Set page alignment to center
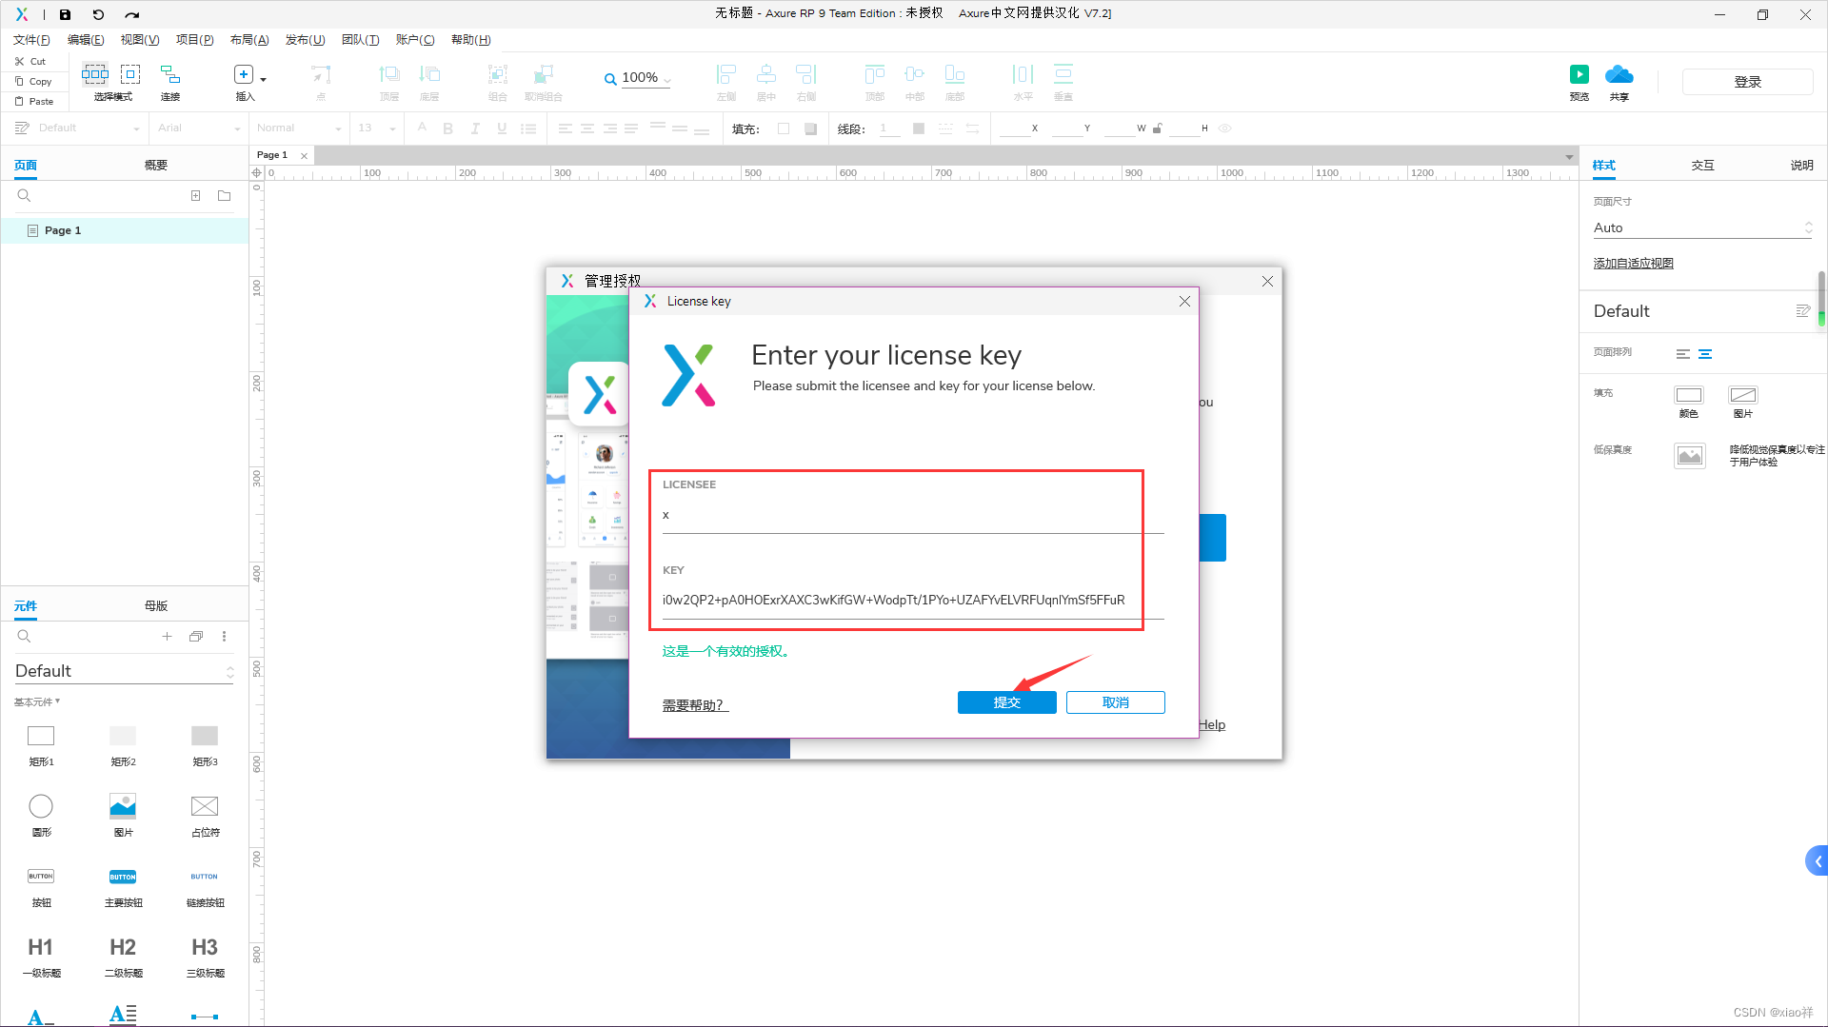1828x1027 pixels. coord(1705,354)
